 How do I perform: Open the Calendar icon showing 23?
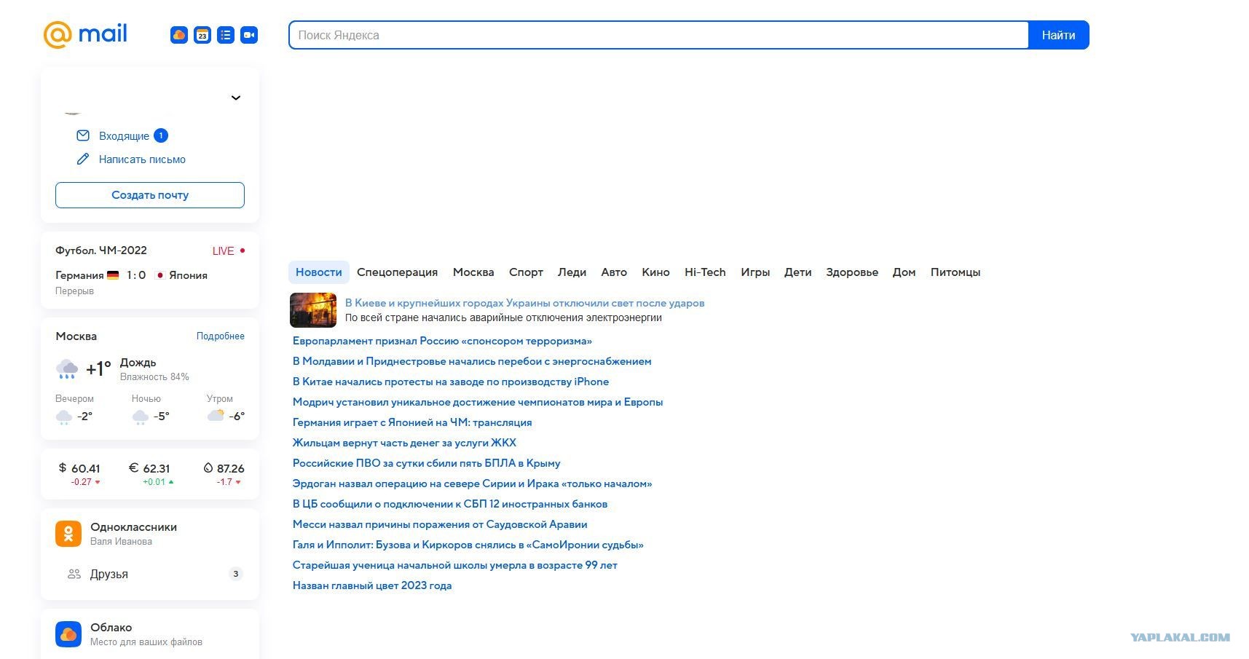click(x=202, y=35)
